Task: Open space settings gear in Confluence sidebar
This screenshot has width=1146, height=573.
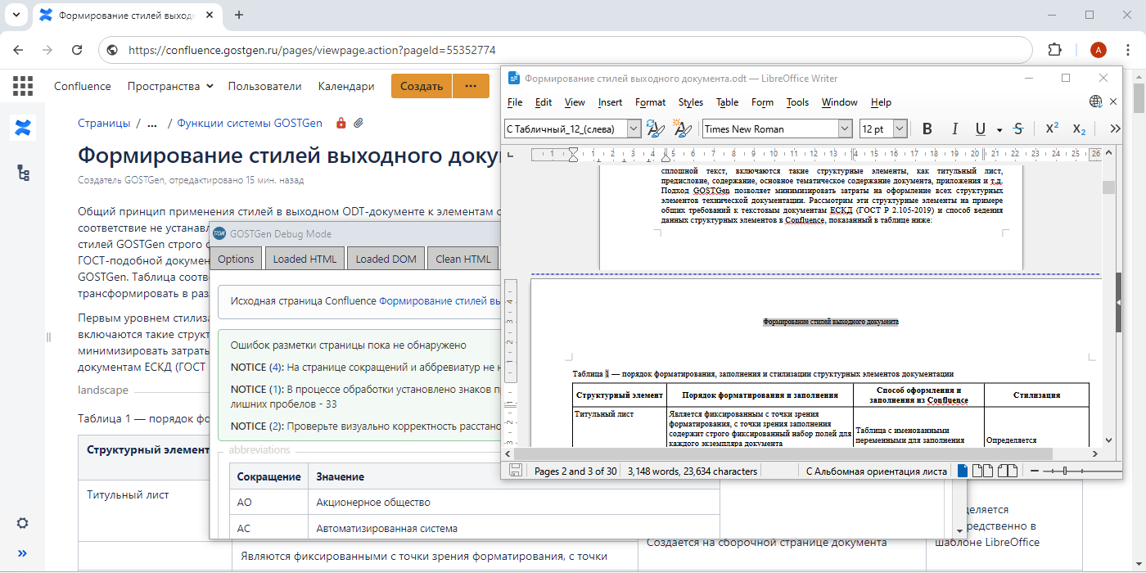Action: click(x=23, y=523)
